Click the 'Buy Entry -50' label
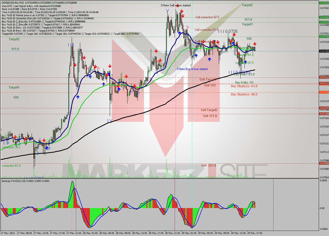Viewport: 329px width, 236px height. (244, 83)
